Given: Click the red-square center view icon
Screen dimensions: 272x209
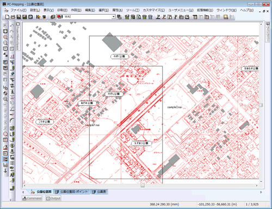Looking at the screenshot, I should coord(5,49).
